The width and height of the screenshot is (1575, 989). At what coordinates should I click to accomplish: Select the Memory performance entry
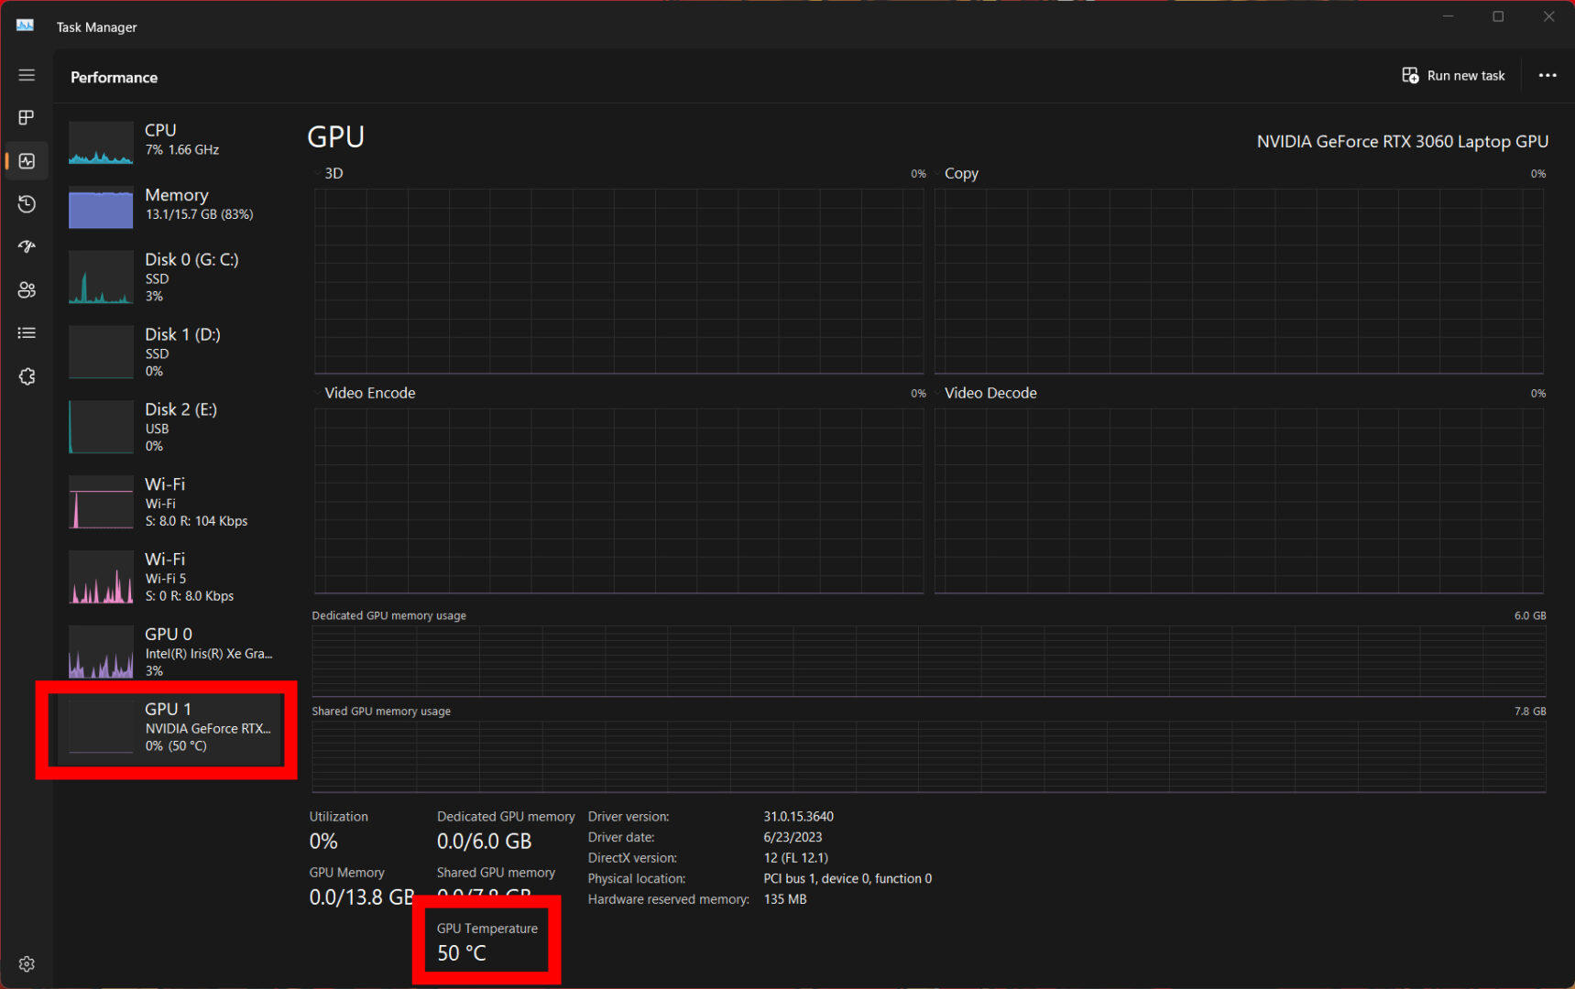tap(174, 205)
